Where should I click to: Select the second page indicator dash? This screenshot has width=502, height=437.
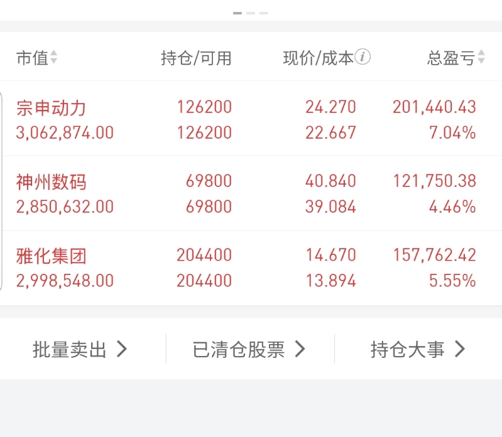pos(251,13)
